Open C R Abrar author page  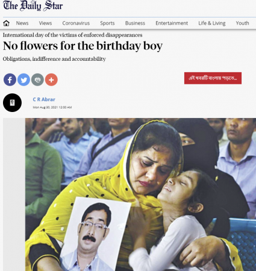click(x=44, y=99)
